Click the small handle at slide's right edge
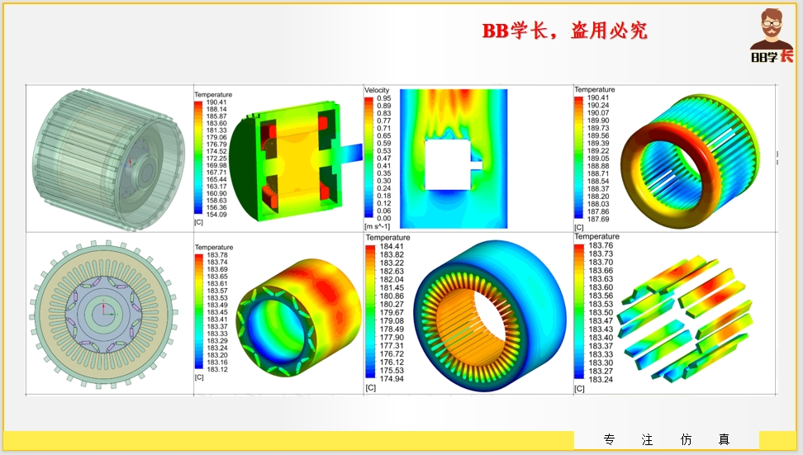The height and width of the screenshot is (455, 803). tap(777, 158)
